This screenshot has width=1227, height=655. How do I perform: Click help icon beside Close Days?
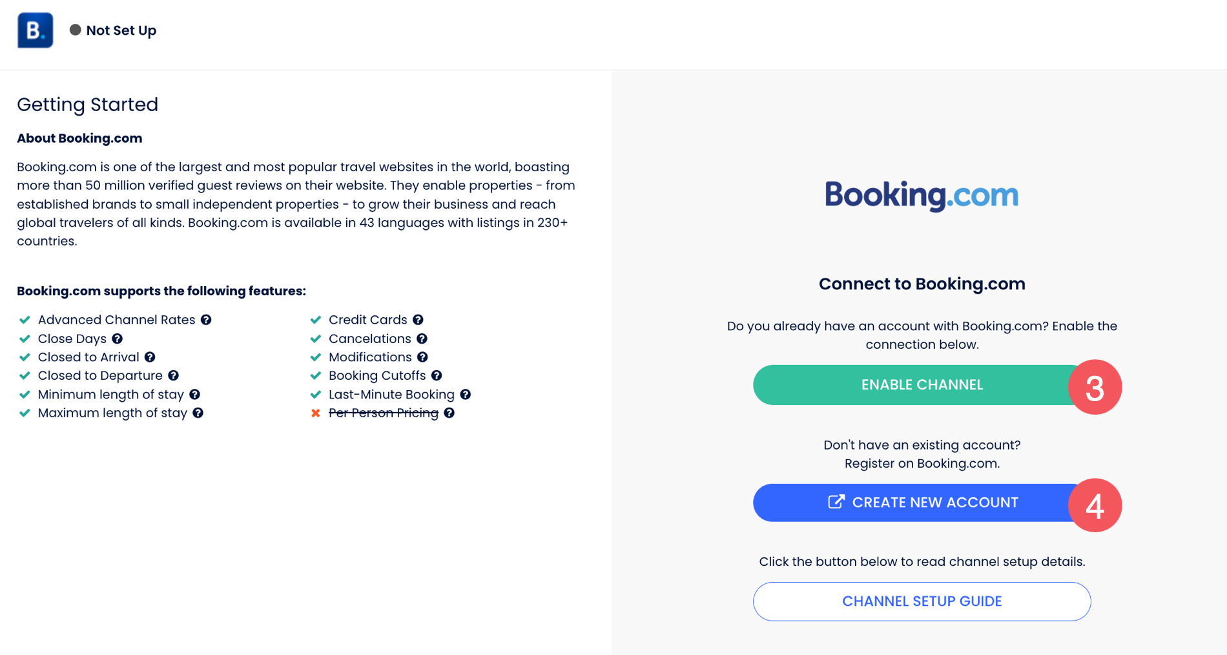tap(117, 338)
